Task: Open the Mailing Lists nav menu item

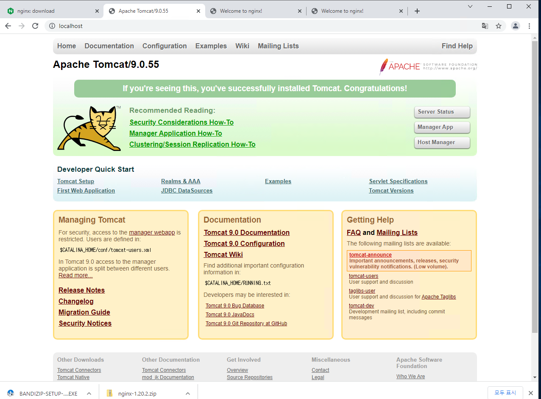Action: click(x=278, y=46)
